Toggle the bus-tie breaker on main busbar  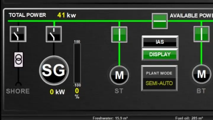pyautogui.click(x=160, y=21)
